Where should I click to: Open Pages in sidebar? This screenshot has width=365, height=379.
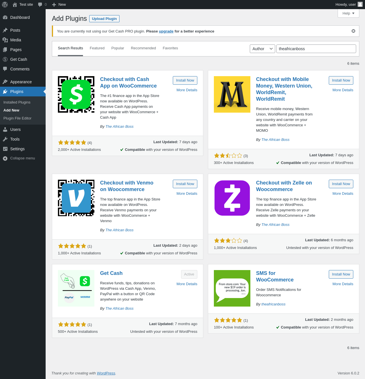coord(23,50)
